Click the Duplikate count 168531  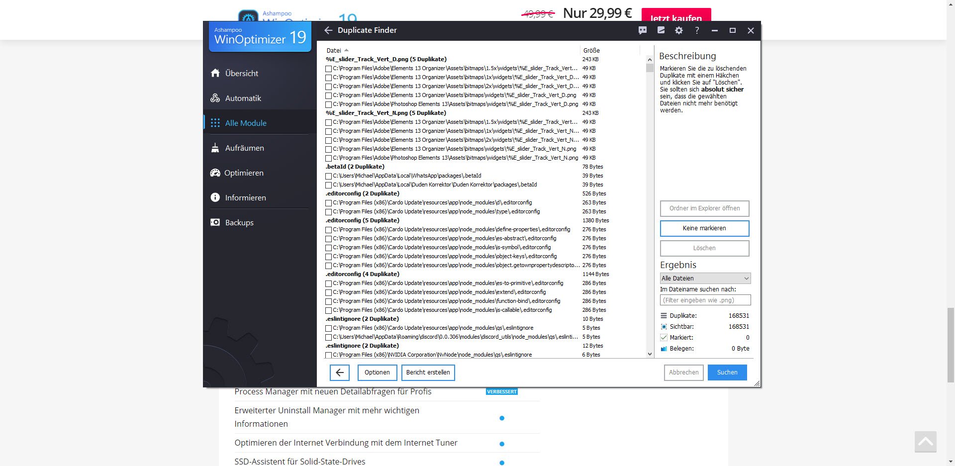(x=739, y=316)
